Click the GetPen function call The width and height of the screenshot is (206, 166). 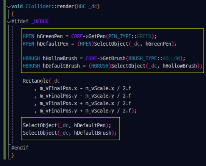click(x=97, y=36)
